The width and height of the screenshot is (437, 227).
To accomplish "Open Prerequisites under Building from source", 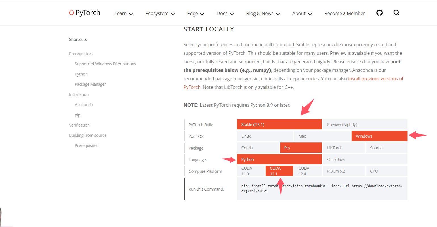I will (86, 146).
